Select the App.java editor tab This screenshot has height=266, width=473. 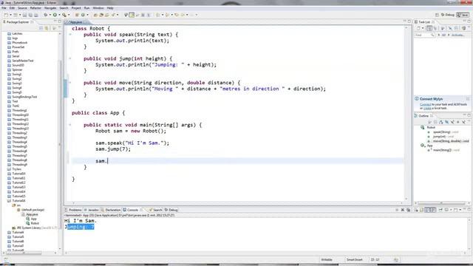[x=75, y=22]
